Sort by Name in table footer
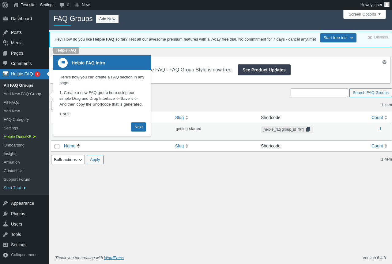The image size is (392, 264). pos(72,146)
